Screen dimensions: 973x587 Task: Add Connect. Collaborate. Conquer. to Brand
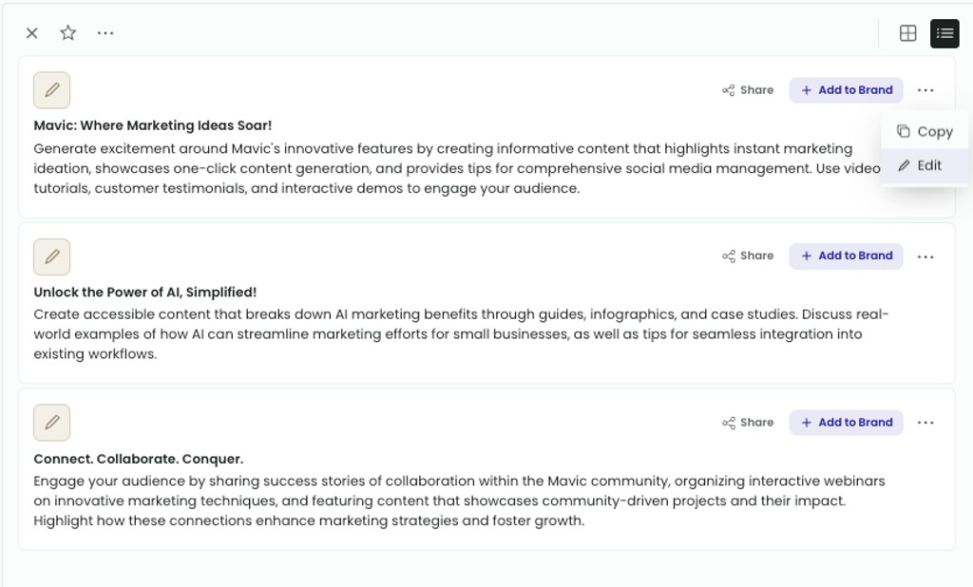[846, 423]
